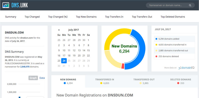Select the Transferred Out tab
The width and height of the screenshot is (199, 98).
pos(144,81)
